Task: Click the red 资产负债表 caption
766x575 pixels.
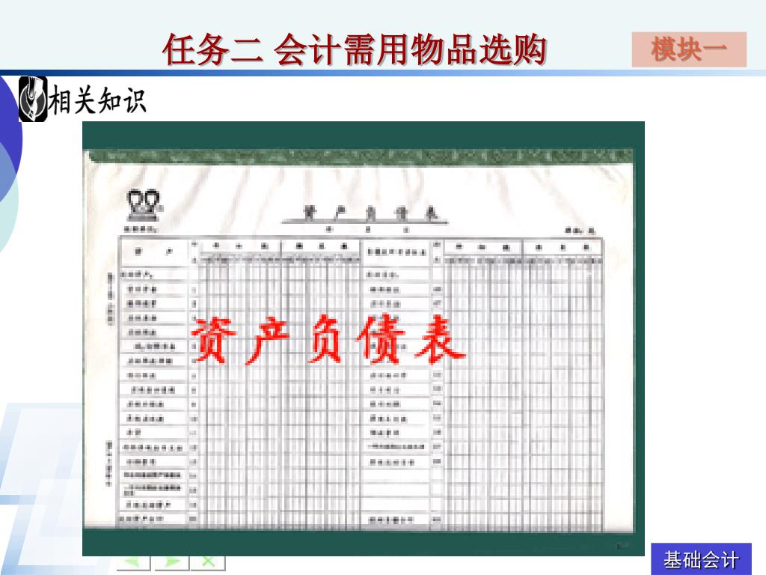Action: [x=328, y=339]
